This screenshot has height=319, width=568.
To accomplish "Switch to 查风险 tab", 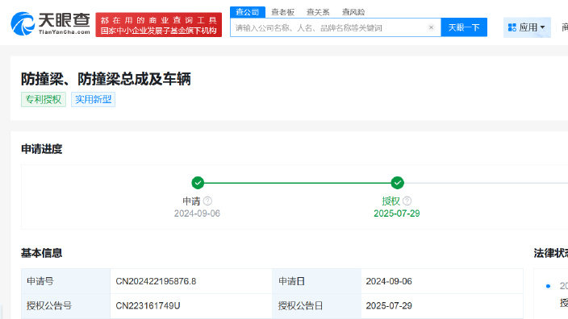I will 353,12.
